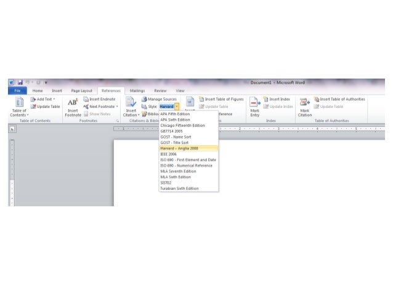This screenshot has height=295, width=393.
Task: Click Insert Table of Figures
Action: point(221,99)
